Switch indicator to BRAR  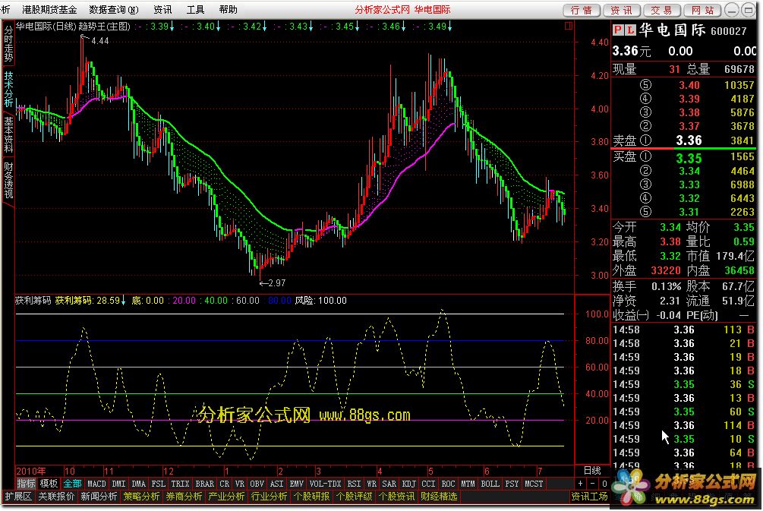tap(204, 484)
